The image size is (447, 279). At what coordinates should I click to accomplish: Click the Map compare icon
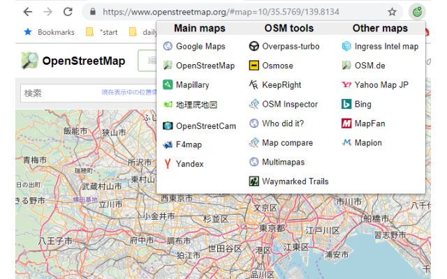point(254,143)
